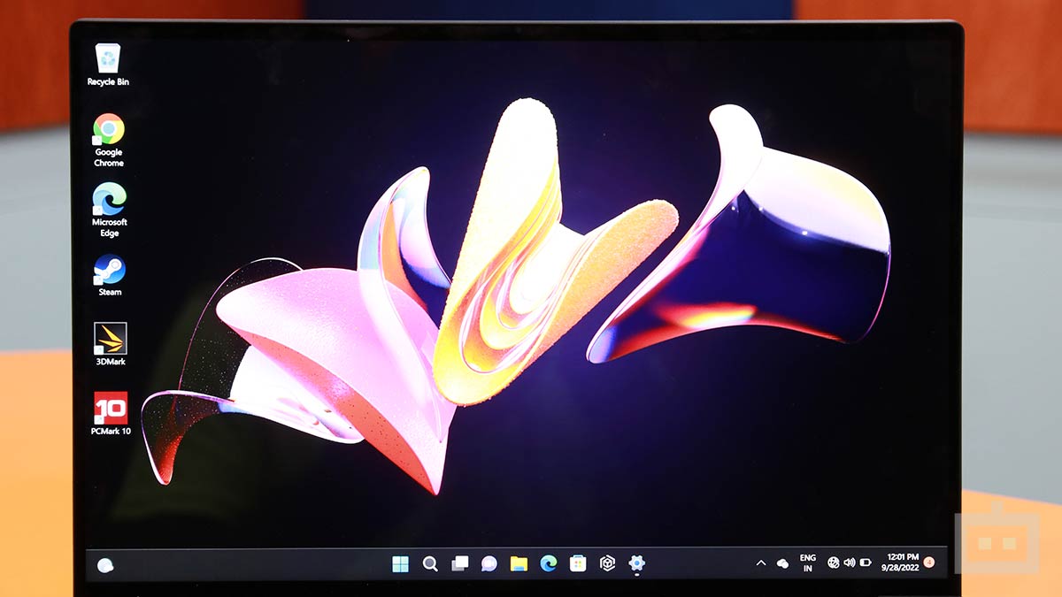Open the Microsoft Store

click(578, 562)
